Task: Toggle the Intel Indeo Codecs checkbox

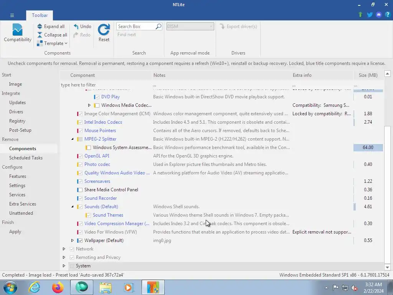Action: 80,123
